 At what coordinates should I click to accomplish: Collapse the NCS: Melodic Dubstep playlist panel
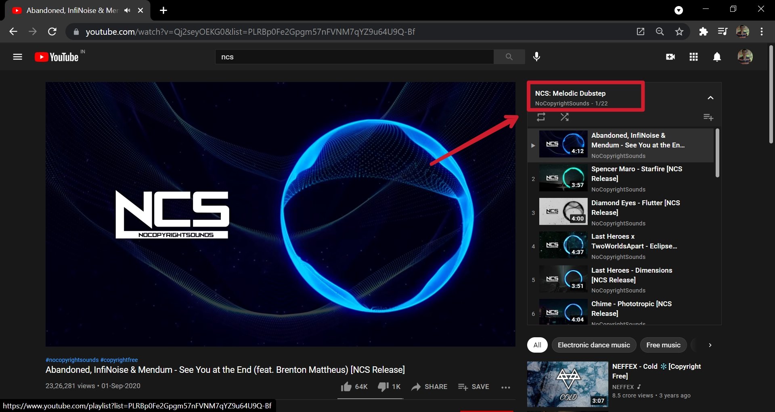point(710,97)
